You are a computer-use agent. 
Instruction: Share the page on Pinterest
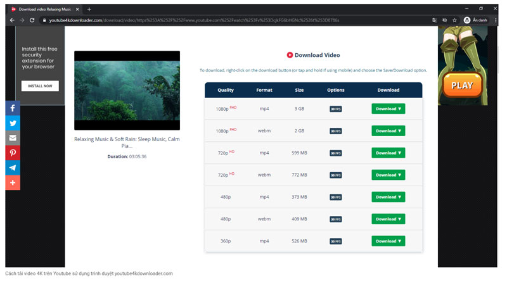tap(13, 153)
